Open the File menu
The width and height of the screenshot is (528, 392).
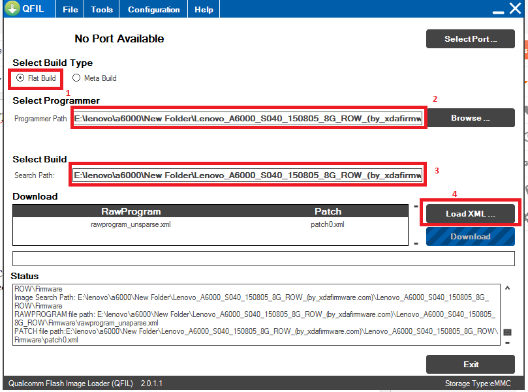(69, 8)
